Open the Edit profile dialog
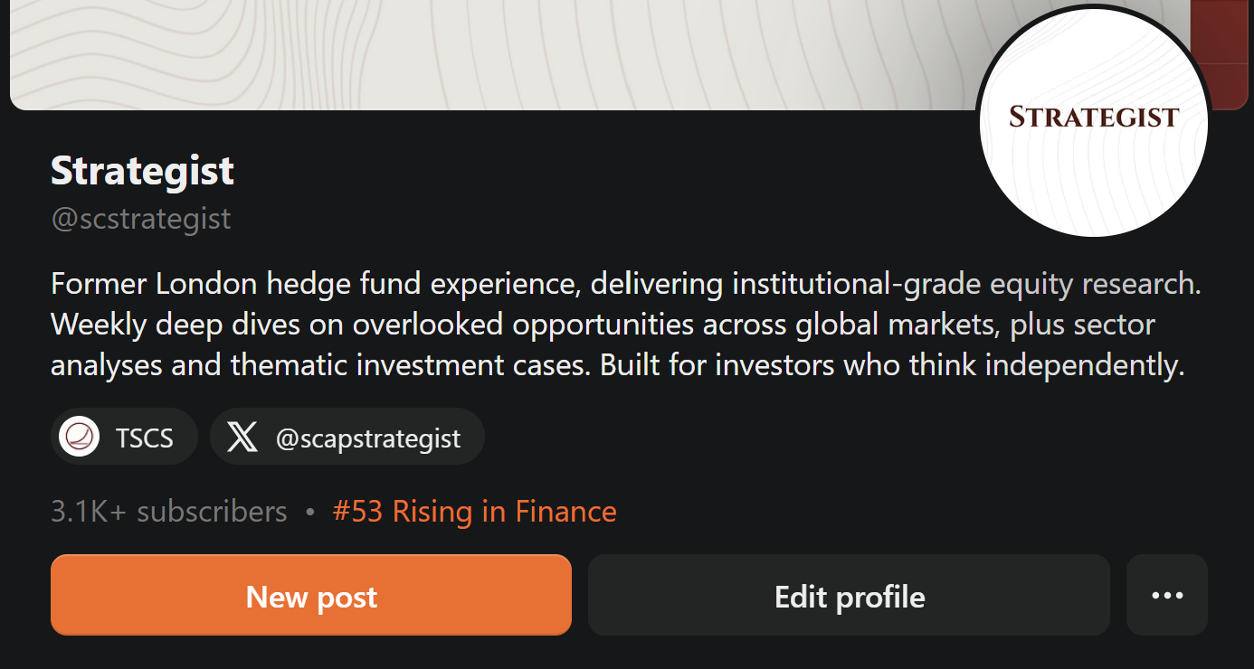Viewport: 1254px width, 669px height. (849, 595)
